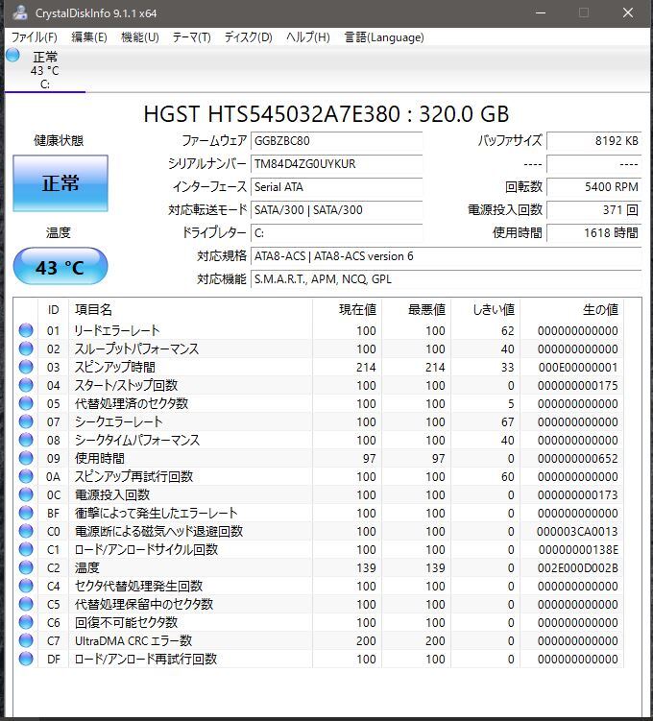Image resolution: width=653 pixels, height=721 pixels.
Task: Click the 最悪値 column header
Action: (x=416, y=310)
